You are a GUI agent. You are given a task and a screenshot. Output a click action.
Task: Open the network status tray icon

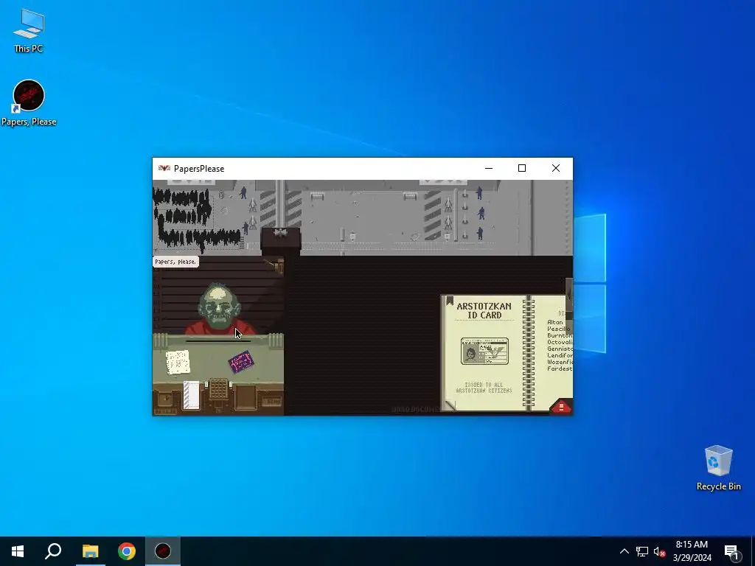click(642, 551)
